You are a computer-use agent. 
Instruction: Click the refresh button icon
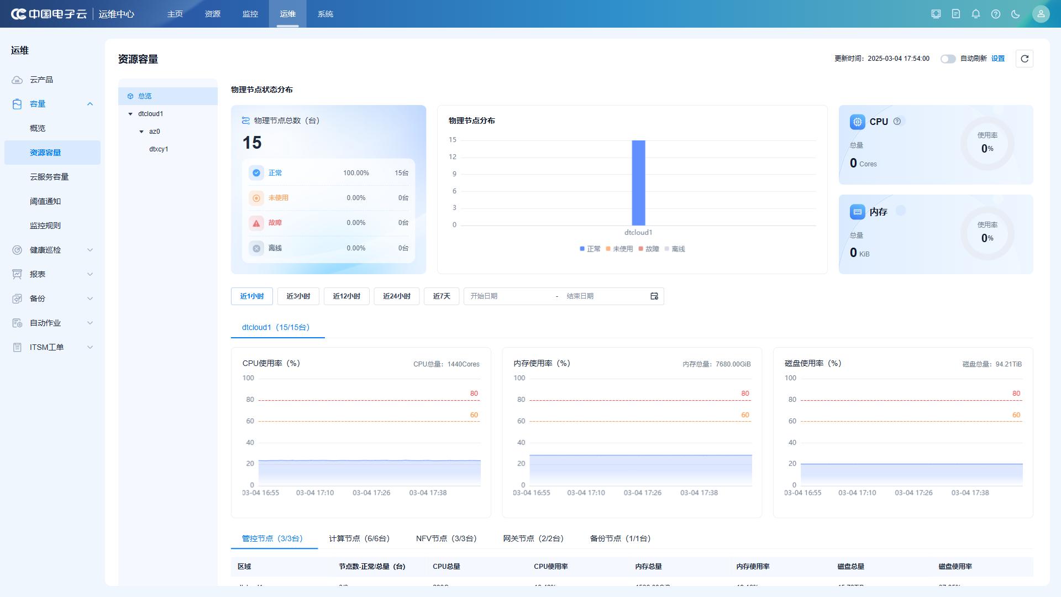(x=1025, y=59)
